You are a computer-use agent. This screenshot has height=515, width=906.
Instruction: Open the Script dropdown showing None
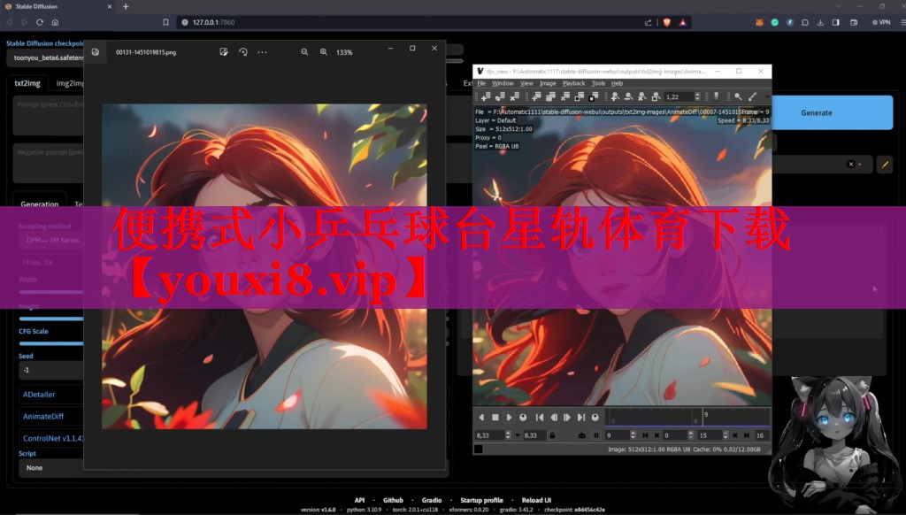point(50,467)
